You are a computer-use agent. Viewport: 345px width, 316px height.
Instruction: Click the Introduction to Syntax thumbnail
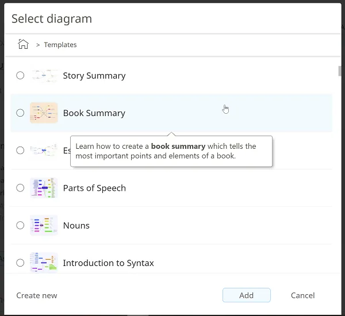44,262
